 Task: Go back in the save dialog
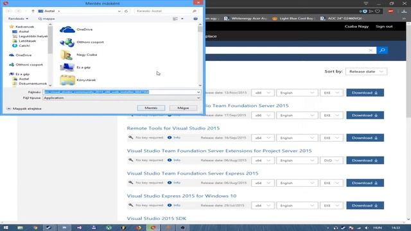9,11
